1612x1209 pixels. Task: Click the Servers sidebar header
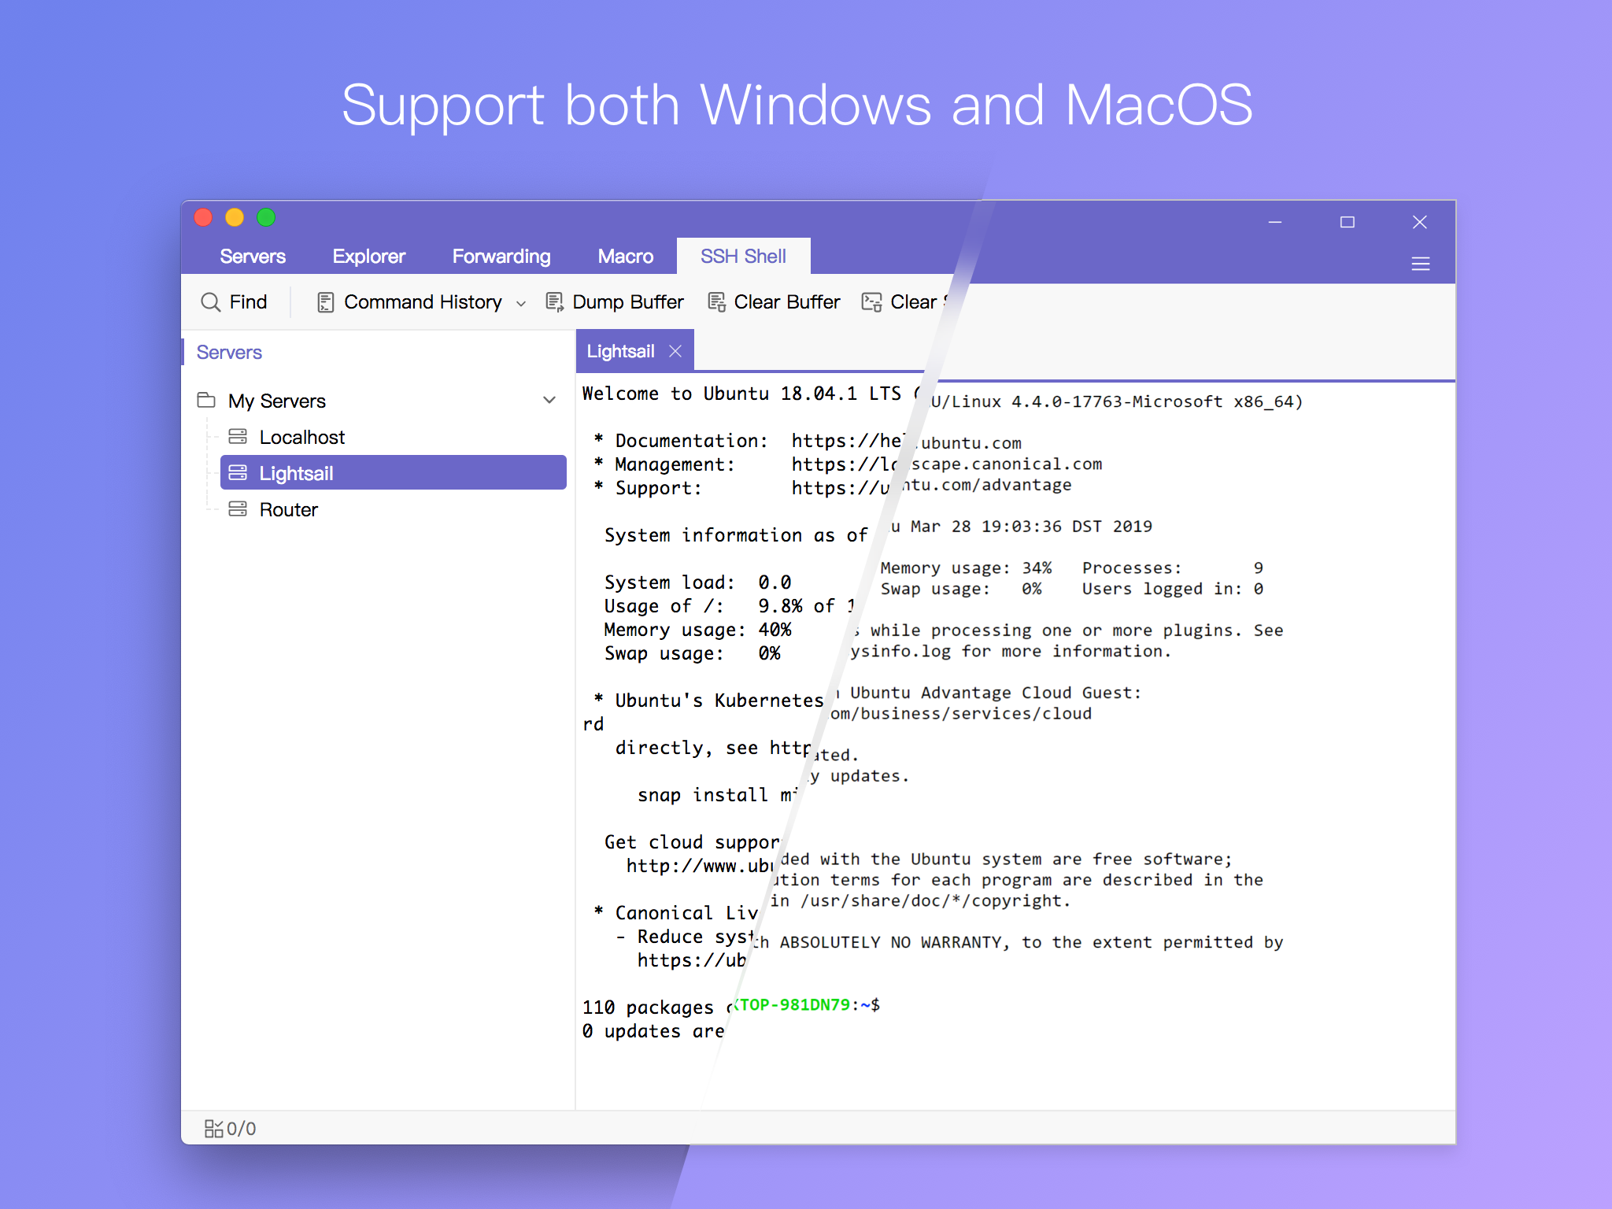(x=229, y=353)
